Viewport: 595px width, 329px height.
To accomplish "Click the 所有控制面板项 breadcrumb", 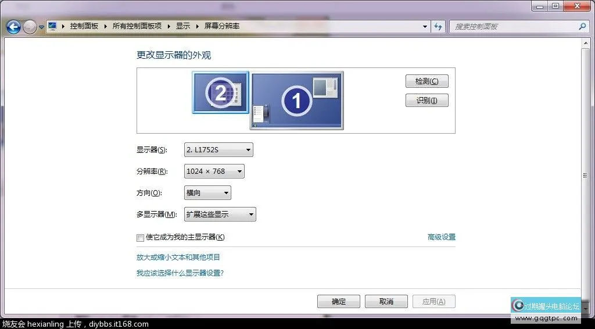I will coord(137,26).
